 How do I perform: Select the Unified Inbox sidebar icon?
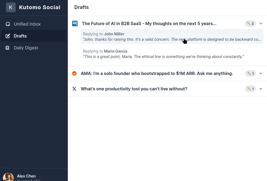click(8, 24)
